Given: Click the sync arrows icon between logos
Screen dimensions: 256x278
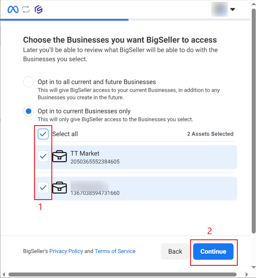Looking at the screenshot, I should (x=26, y=9).
